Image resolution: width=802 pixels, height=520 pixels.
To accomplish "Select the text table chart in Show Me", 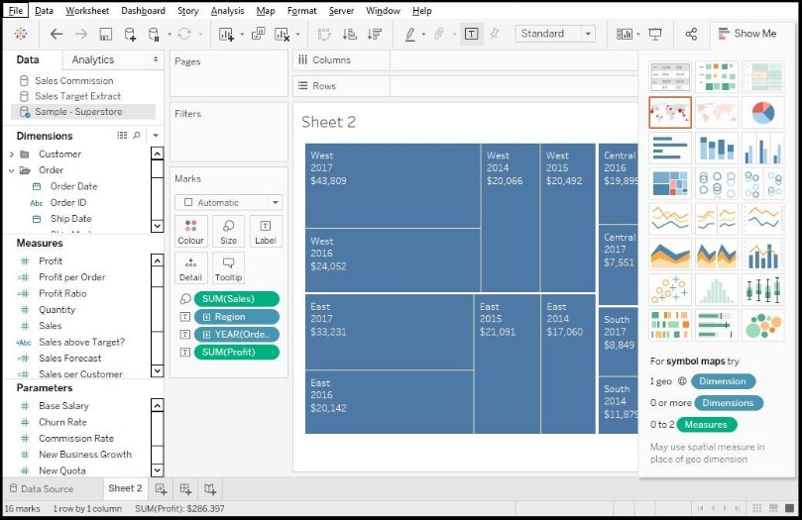I will (670, 76).
